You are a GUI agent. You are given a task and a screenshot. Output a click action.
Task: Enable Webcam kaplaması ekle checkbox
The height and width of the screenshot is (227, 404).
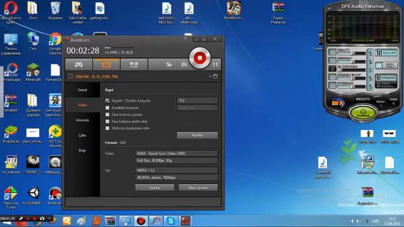[x=107, y=128]
